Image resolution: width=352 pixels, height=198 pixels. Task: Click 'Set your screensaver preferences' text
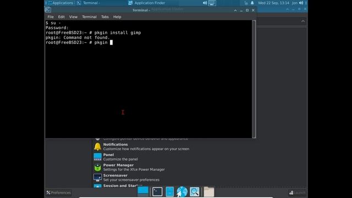click(131, 180)
